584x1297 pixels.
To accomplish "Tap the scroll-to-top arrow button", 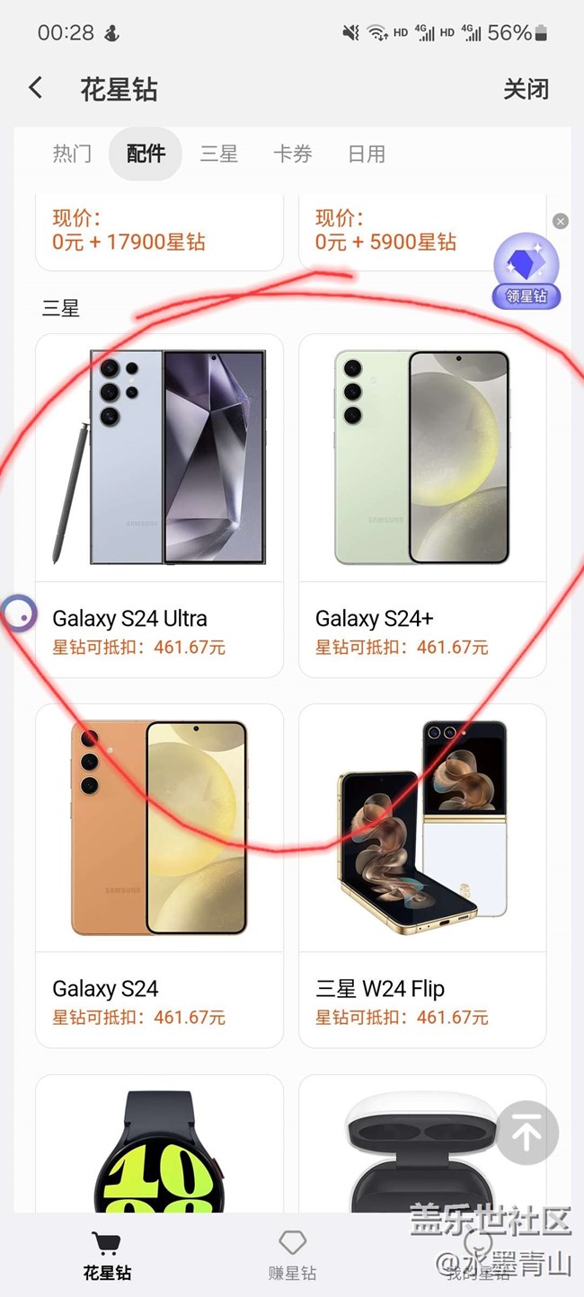I will click(x=526, y=1134).
